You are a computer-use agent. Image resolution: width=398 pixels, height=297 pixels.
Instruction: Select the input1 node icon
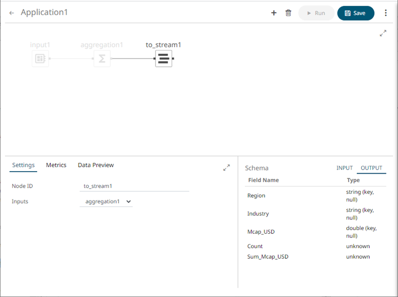coord(40,59)
